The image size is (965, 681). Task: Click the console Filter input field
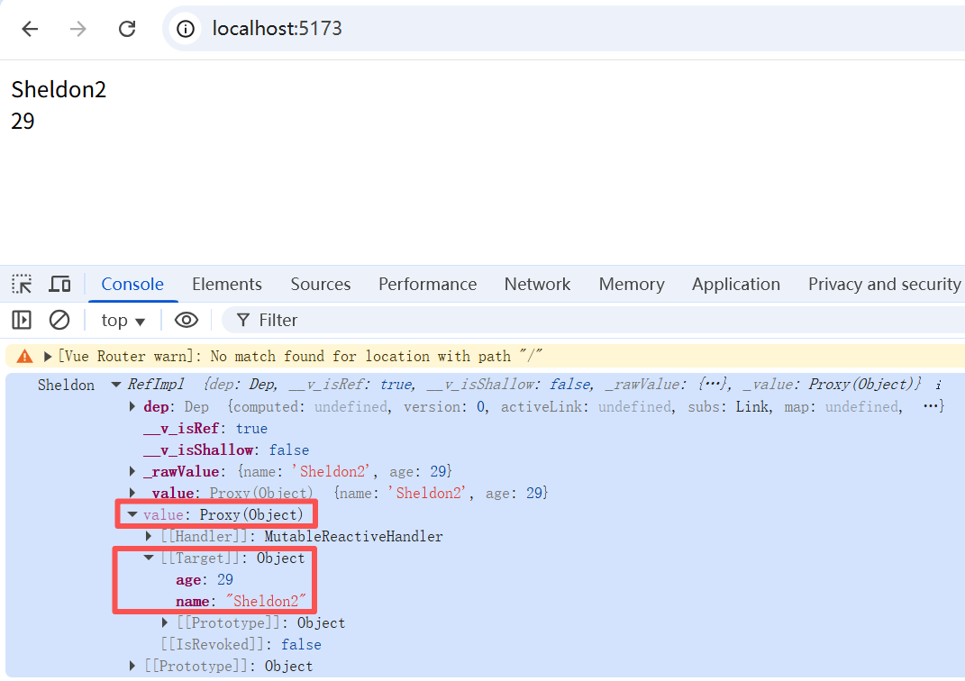point(591,320)
